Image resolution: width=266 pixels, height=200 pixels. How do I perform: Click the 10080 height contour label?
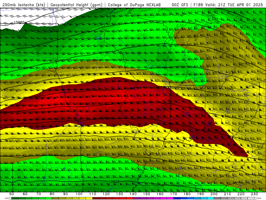19,22
